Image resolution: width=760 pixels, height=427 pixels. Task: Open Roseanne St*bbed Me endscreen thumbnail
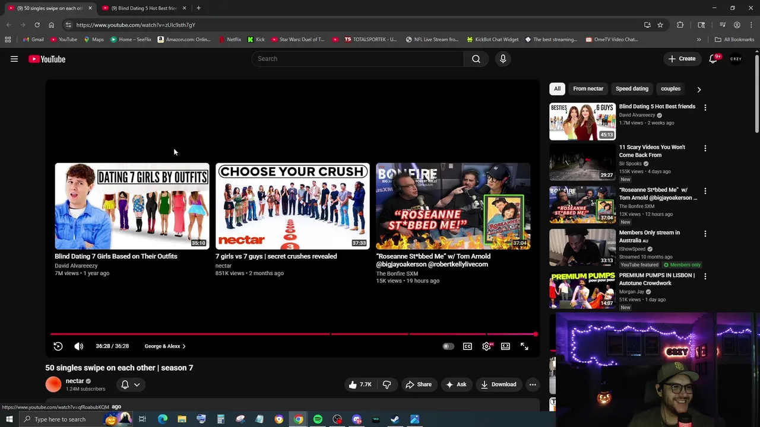453,206
